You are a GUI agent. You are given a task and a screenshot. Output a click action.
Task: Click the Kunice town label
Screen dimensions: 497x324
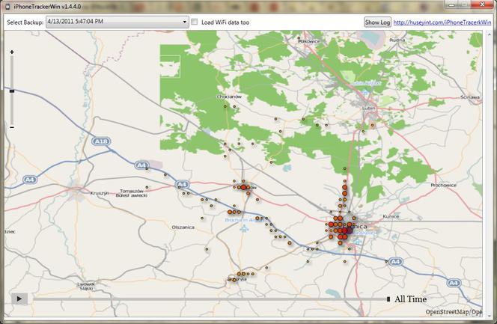[391, 217]
